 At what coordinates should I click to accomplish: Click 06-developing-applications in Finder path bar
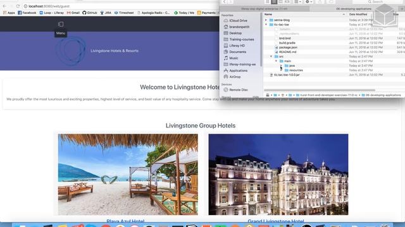point(381,95)
